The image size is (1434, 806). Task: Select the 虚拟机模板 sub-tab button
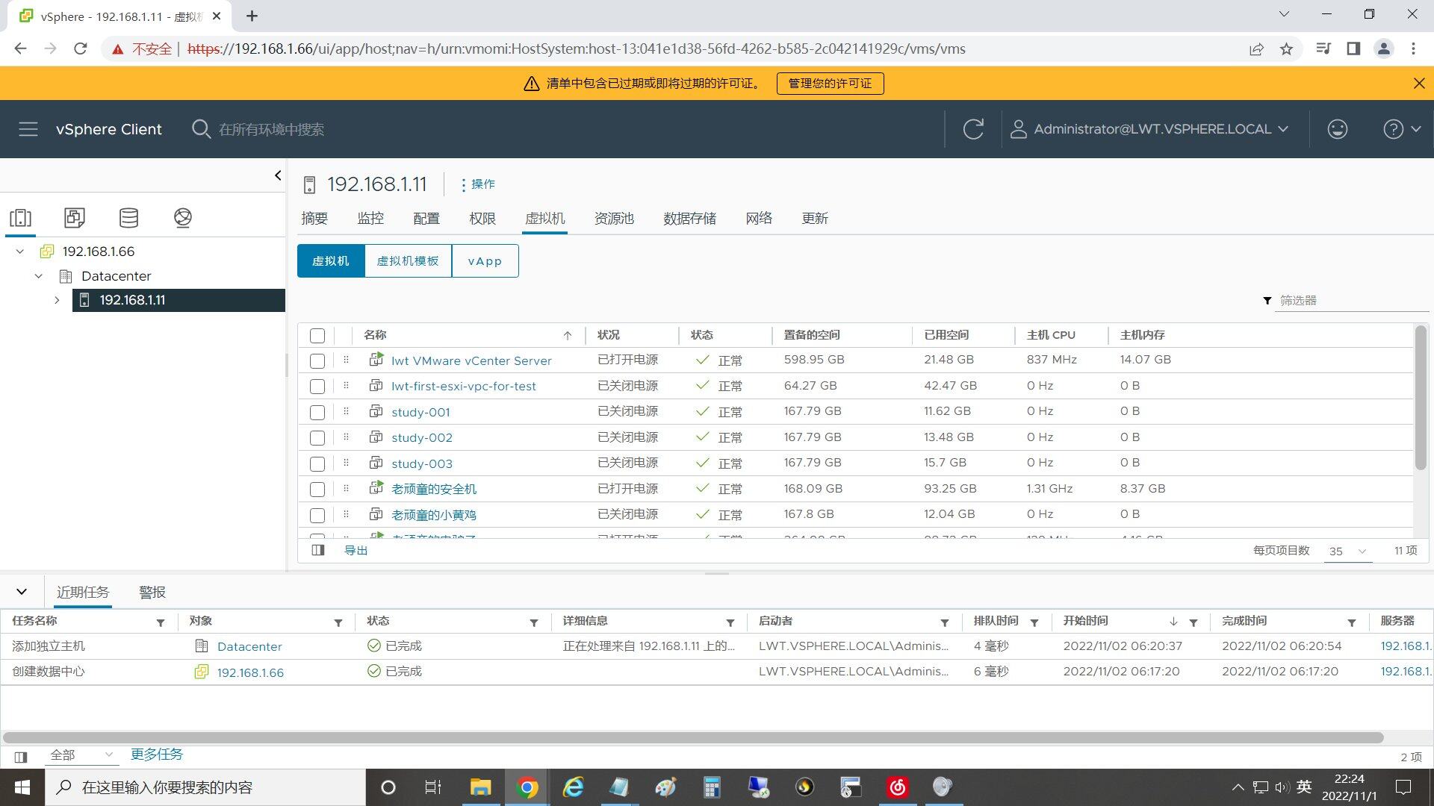[408, 261]
